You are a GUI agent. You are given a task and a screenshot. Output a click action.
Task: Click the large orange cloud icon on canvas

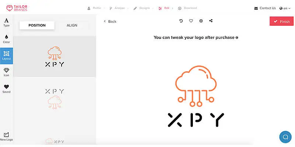pyautogui.click(x=196, y=86)
